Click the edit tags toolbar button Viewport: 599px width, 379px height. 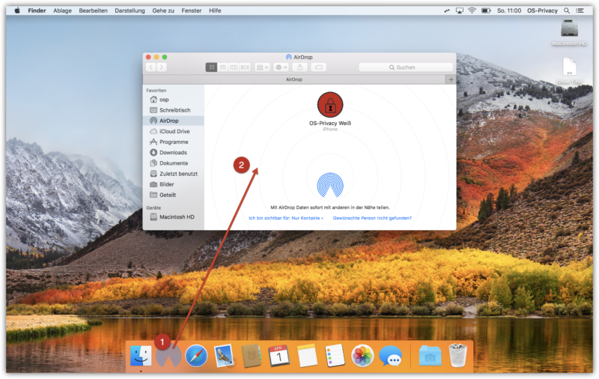(x=319, y=67)
